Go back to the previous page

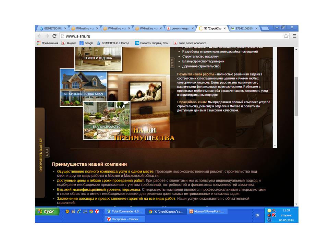click(x=39, y=36)
